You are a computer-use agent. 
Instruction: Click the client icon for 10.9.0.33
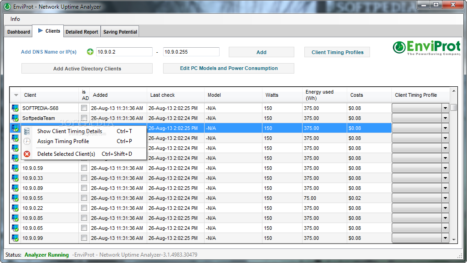pyautogui.click(x=15, y=178)
